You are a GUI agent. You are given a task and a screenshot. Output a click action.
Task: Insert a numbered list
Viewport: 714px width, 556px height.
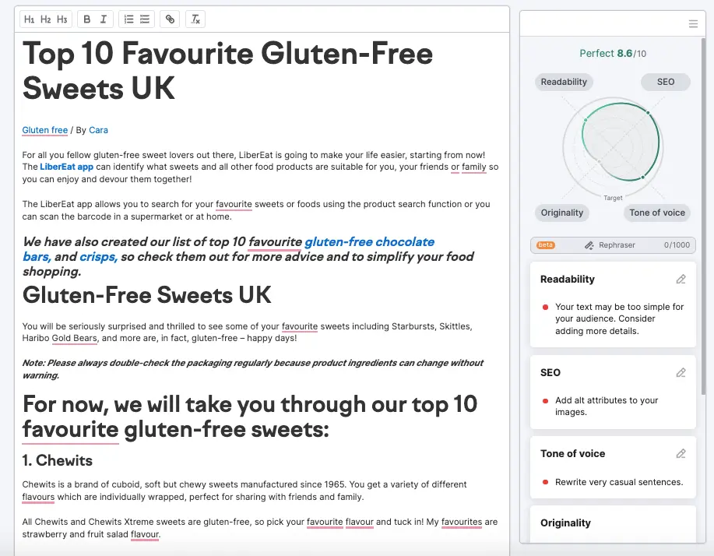(x=128, y=19)
